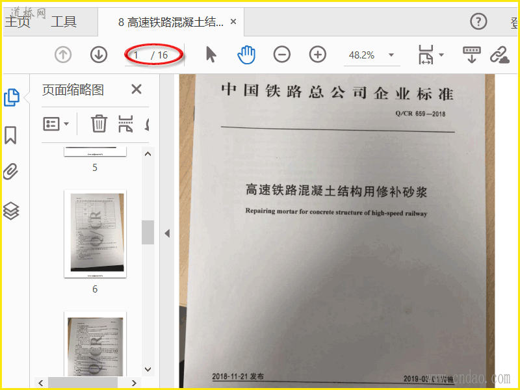Toggle the page thumbnails sidebar icon
The width and height of the screenshot is (520, 390).
(x=12, y=97)
